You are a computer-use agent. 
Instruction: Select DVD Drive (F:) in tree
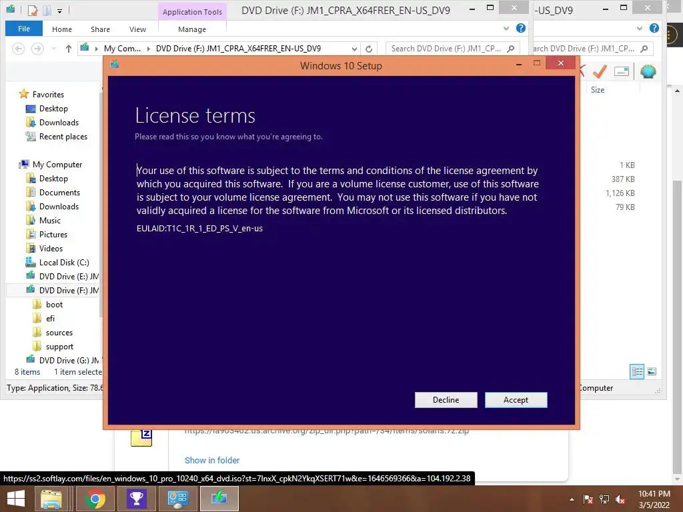point(62,291)
